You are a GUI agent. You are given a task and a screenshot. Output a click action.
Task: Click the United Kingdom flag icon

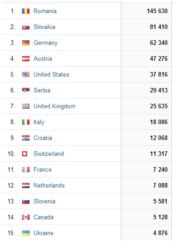pyautogui.click(x=26, y=106)
